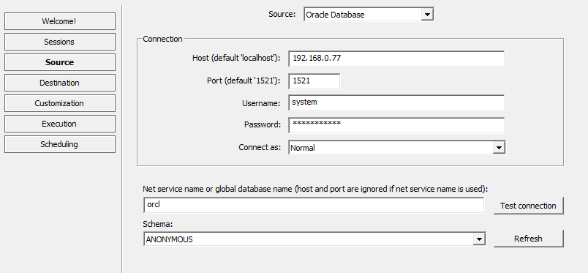
Task: Click the Port input field
Action: (x=314, y=81)
